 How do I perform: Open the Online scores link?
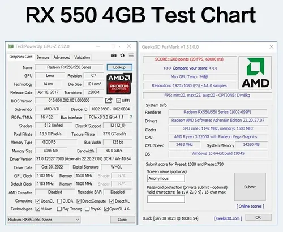pos(250,206)
